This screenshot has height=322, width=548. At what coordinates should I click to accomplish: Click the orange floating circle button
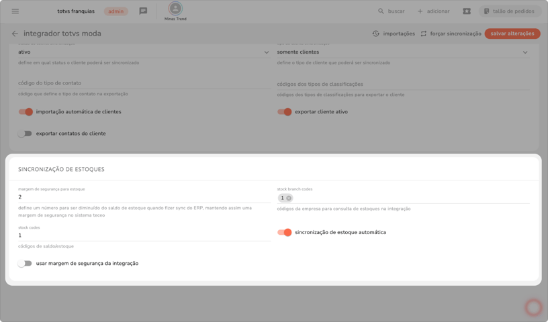point(533,307)
